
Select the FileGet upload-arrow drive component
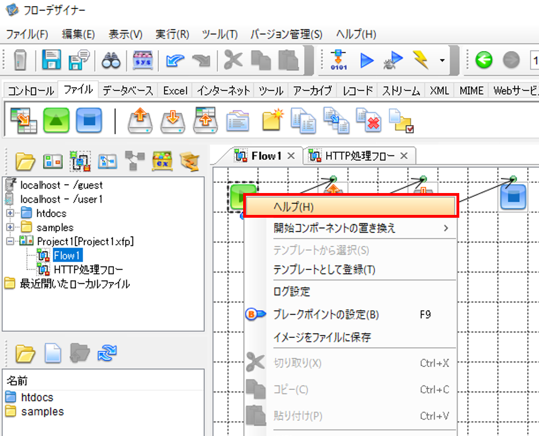(x=140, y=121)
